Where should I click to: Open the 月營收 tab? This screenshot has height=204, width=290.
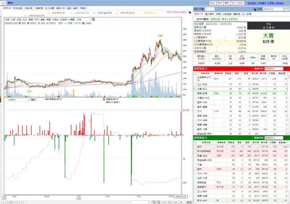click(x=83, y=8)
